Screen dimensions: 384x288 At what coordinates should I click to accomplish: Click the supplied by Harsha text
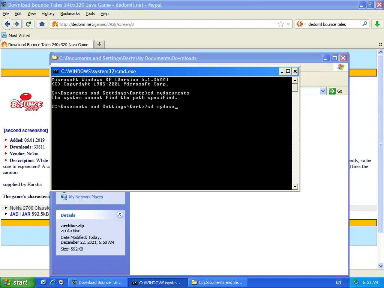pos(22,184)
